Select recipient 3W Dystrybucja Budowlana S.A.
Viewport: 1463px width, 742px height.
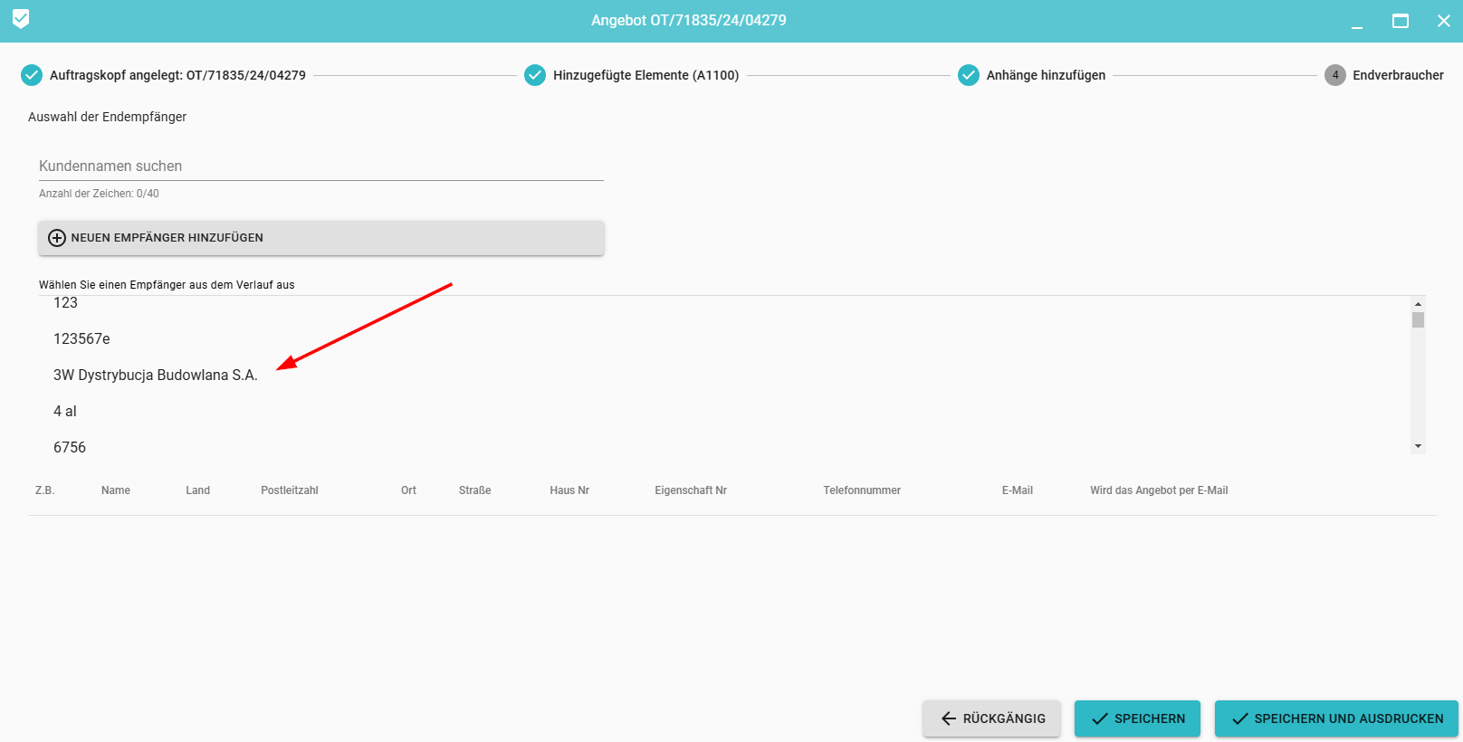click(156, 375)
